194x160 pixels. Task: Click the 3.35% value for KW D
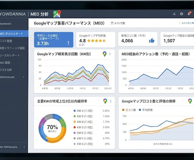tap(106, 127)
